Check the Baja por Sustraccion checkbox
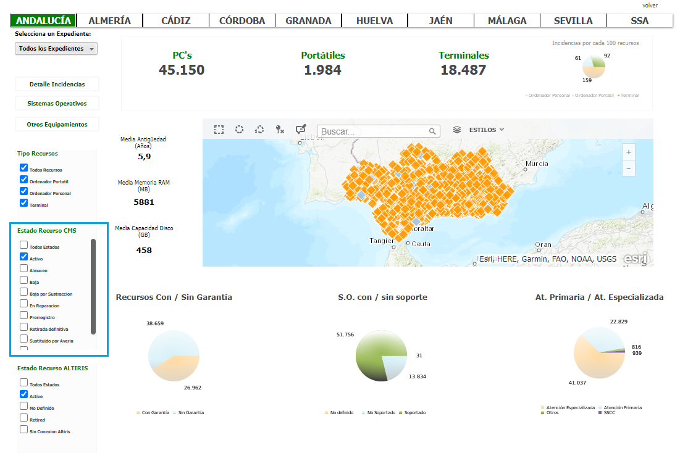 point(24,292)
